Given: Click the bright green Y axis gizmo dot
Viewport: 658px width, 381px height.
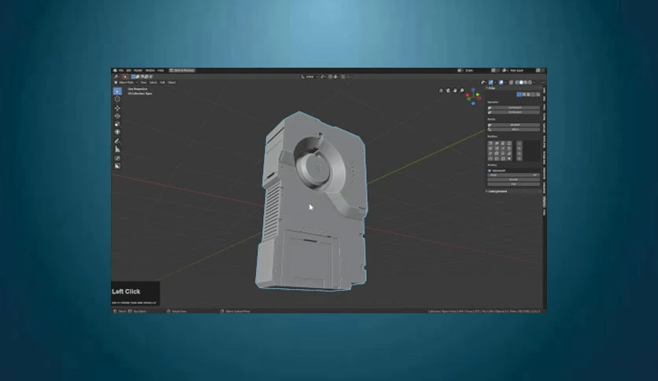Looking at the screenshot, I should click(478, 94).
